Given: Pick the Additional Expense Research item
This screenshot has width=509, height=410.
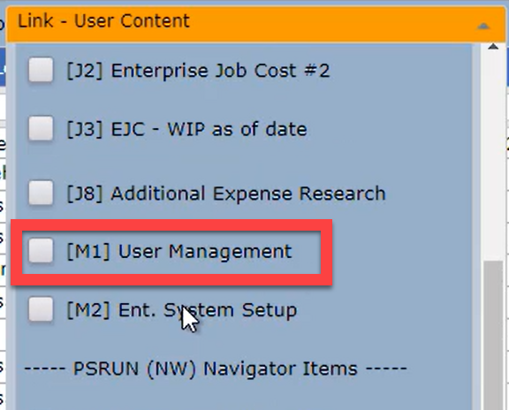Looking at the screenshot, I should click(x=248, y=194).
